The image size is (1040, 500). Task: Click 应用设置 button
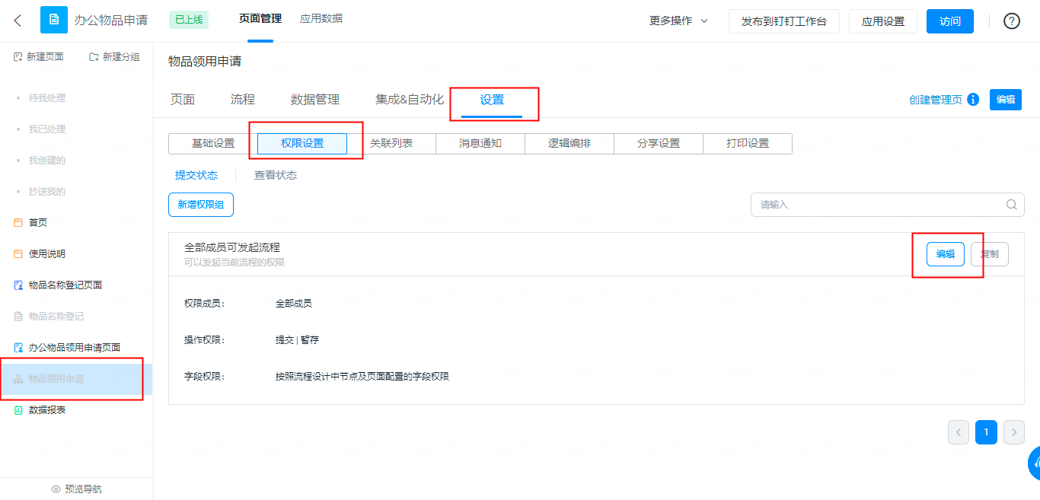tap(883, 21)
